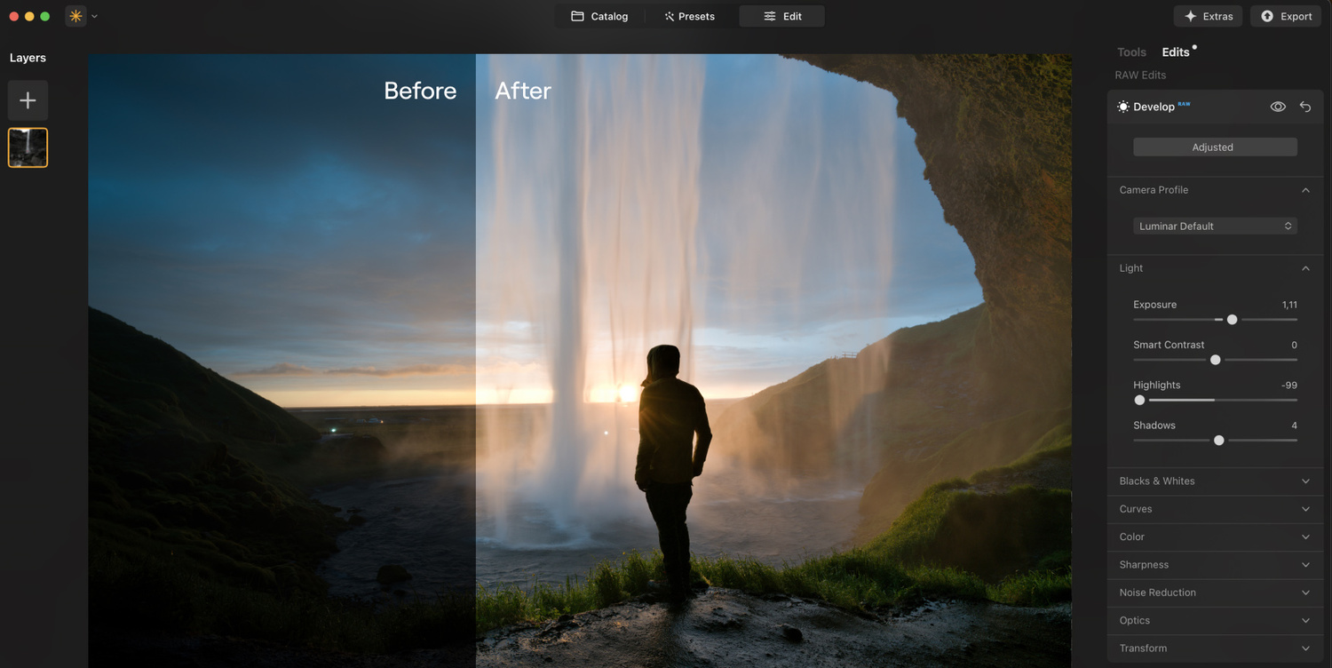Click the Exposure slider handle
The width and height of the screenshot is (1332, 668).
1232,320
